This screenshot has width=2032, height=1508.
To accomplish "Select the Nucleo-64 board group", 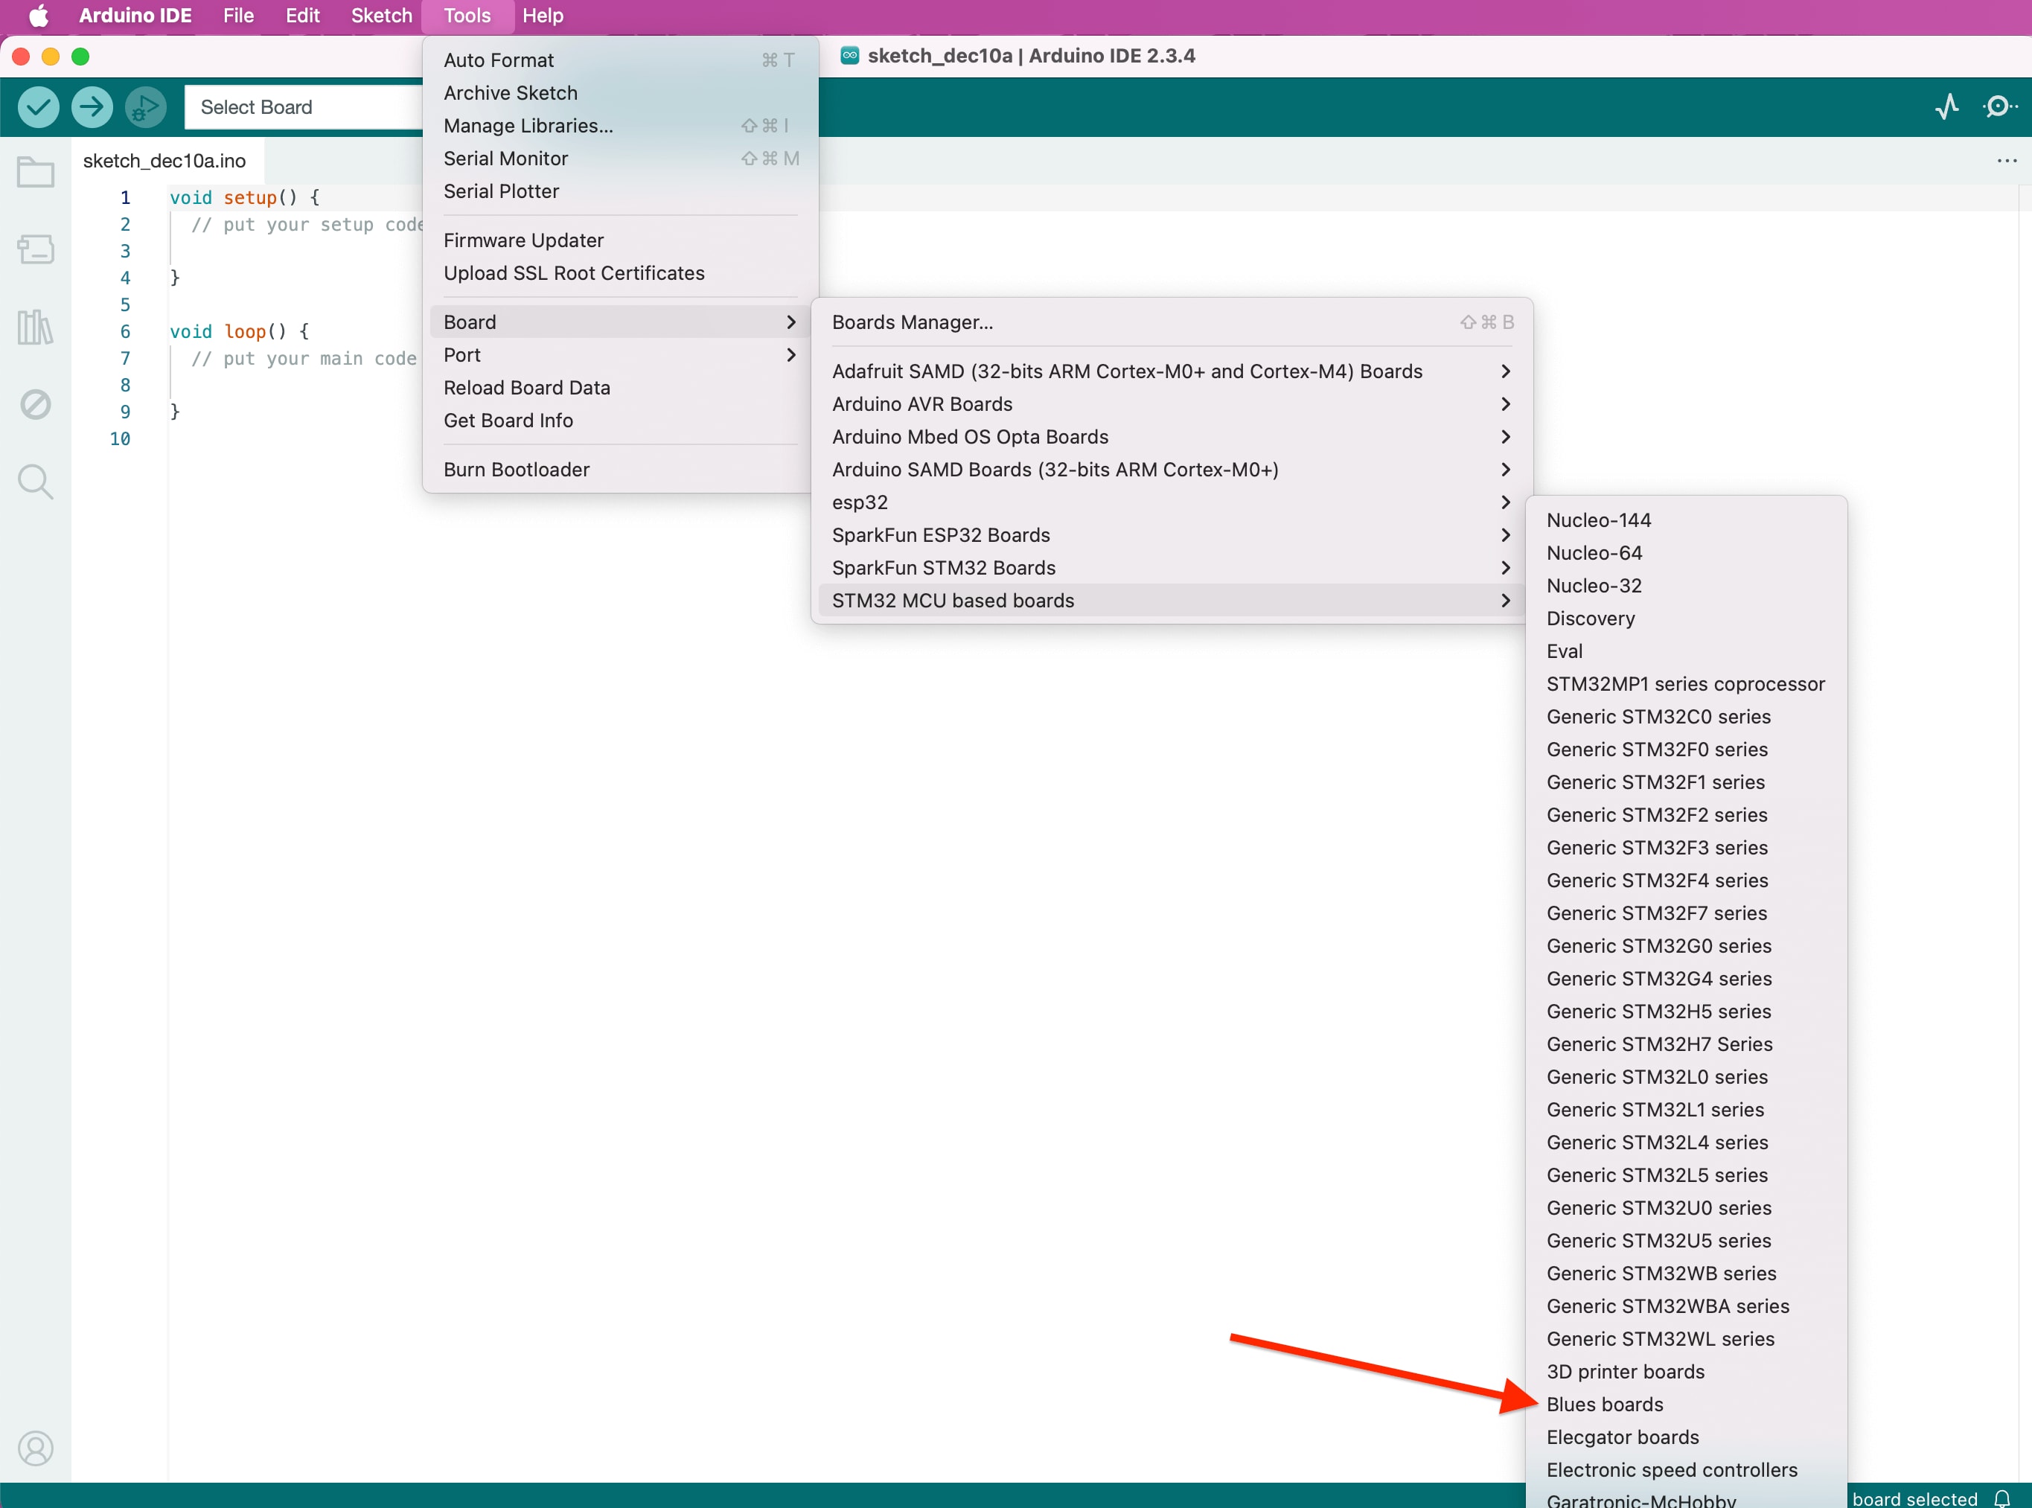I will (x=1686, y=553).
